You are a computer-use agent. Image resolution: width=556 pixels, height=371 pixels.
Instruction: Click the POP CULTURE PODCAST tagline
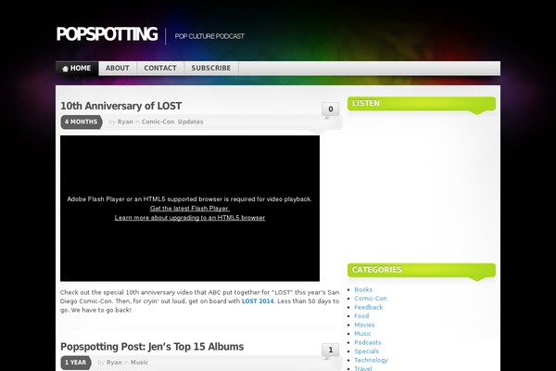tap(209, 36)
